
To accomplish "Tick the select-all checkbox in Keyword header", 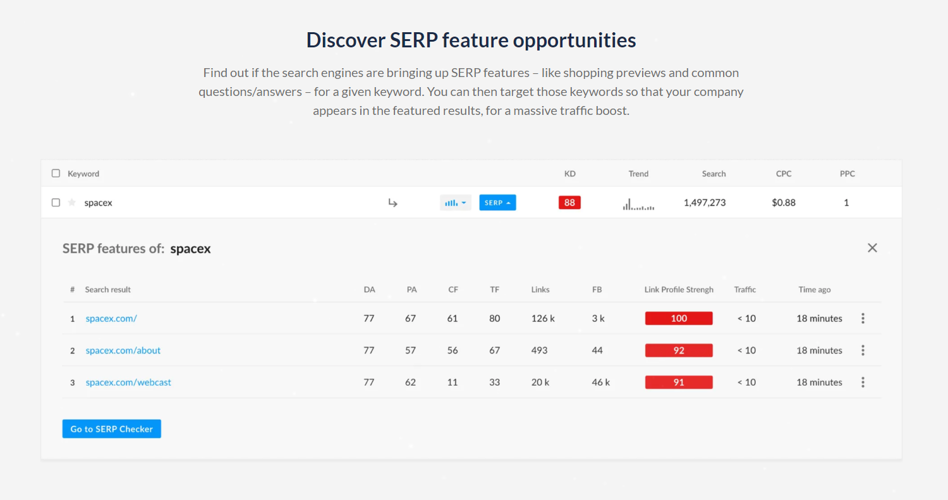I will pos(56,174).
